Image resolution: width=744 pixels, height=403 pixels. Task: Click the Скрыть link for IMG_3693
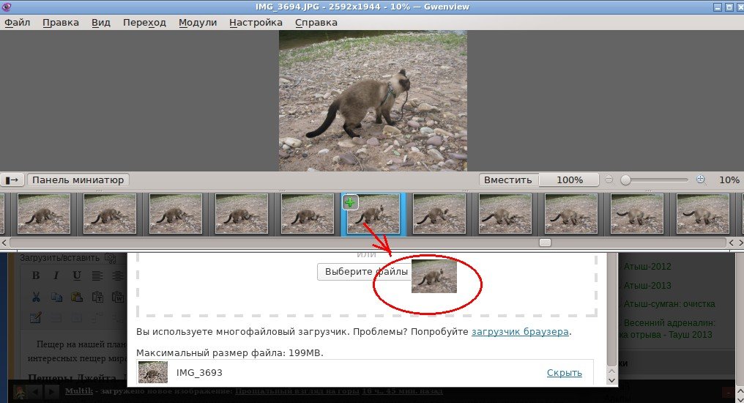point(564,372)
